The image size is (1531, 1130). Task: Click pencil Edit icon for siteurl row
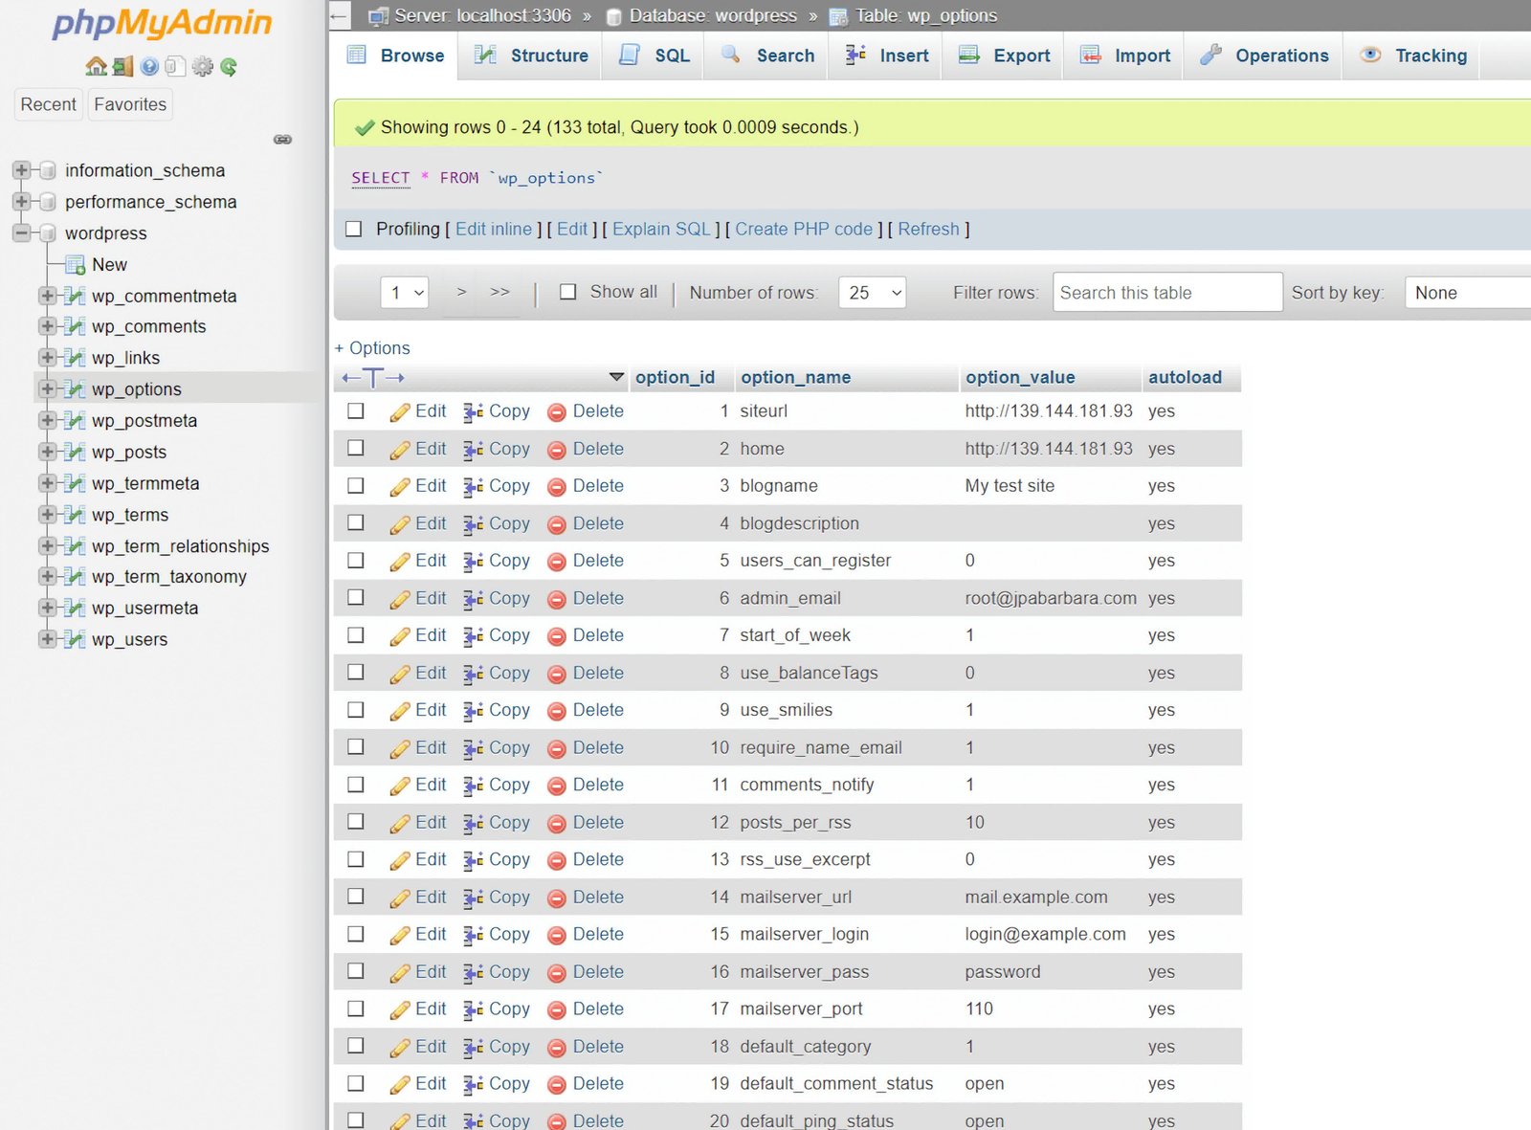tap(400, 412)
